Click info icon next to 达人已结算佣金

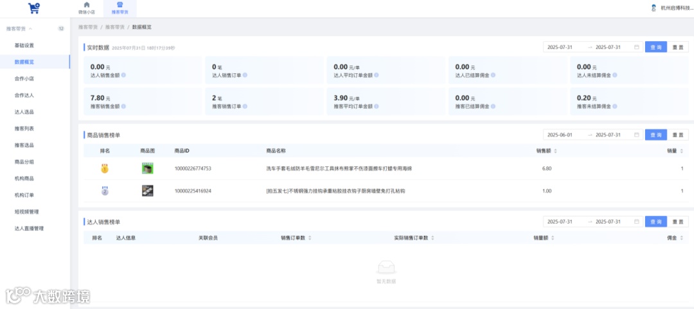493,75
